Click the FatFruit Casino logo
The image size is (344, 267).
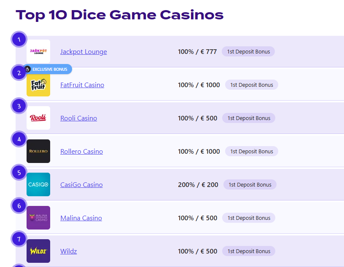pos(38,85)
